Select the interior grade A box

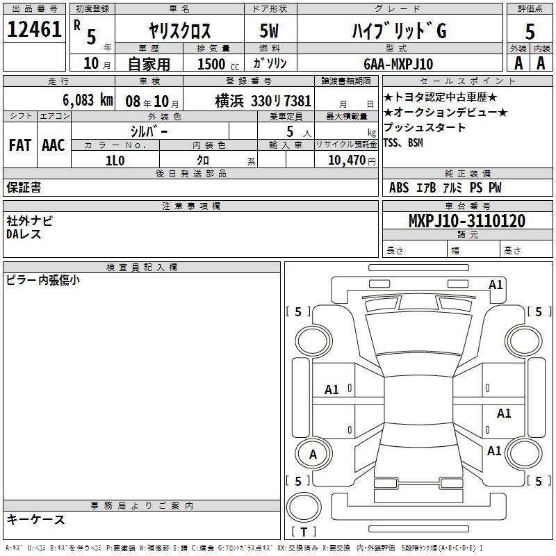[x=540, y=63]
